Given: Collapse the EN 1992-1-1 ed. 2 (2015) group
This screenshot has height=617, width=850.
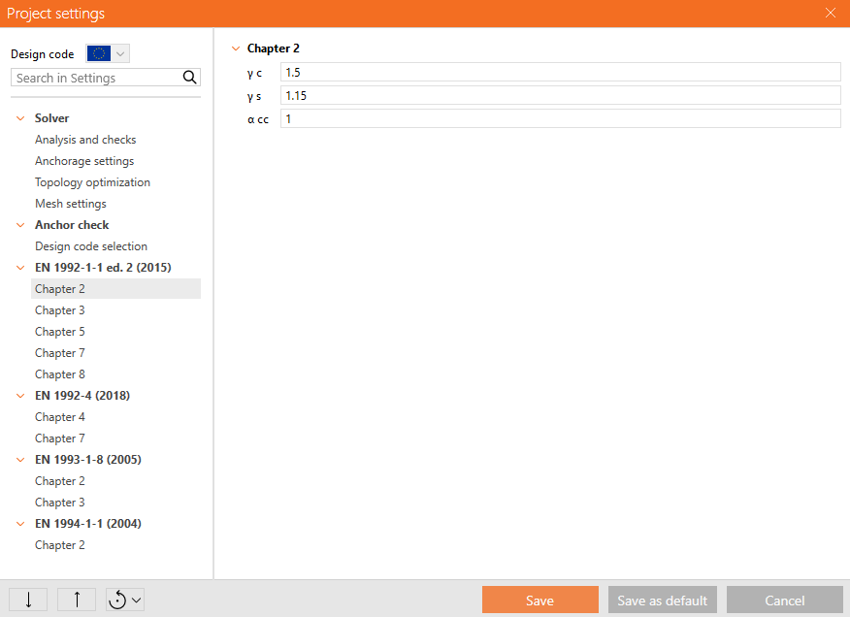Looking at the screenshot, I should coord(20,268).
